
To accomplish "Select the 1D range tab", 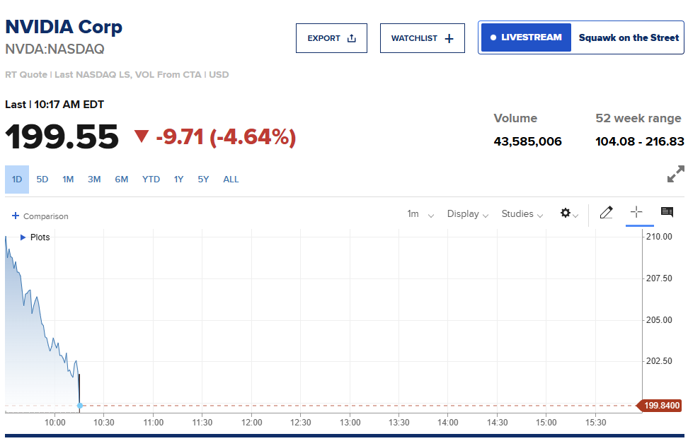I will [x=17, y=180].
